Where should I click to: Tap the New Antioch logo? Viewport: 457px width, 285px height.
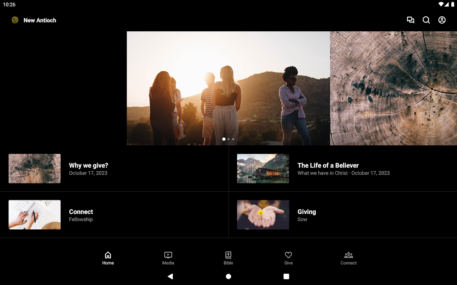click(x=15, y=20)
